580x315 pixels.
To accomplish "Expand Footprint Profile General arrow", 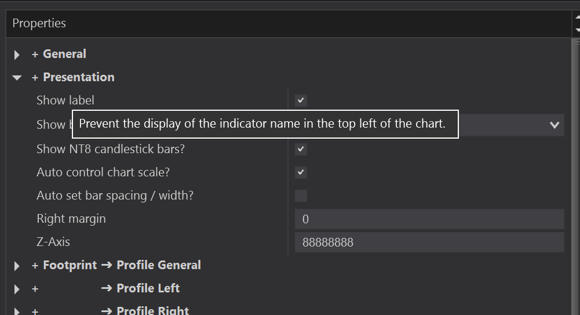I will point(17,266).
